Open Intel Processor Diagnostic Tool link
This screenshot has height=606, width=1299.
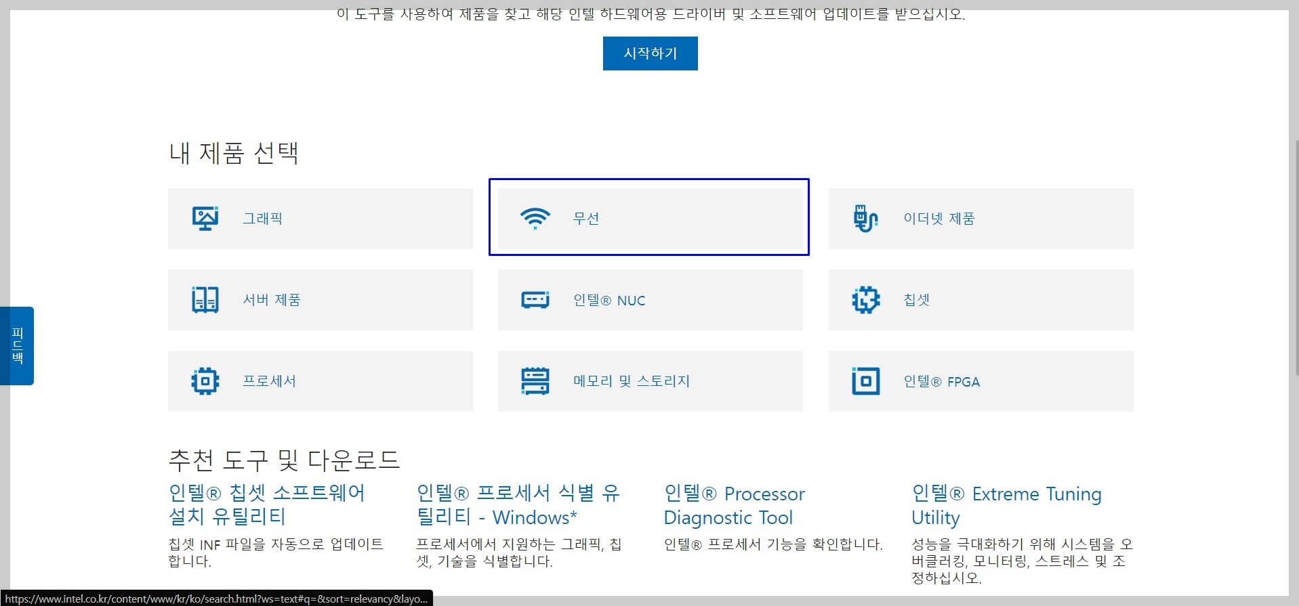[734, 505]
